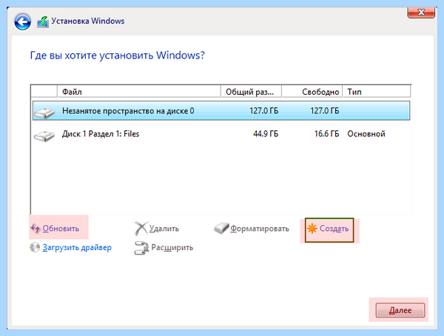Select Диск 1 Раздел 1: Files row
Screen dimensions: 444x336
click(x=221, y=134)
